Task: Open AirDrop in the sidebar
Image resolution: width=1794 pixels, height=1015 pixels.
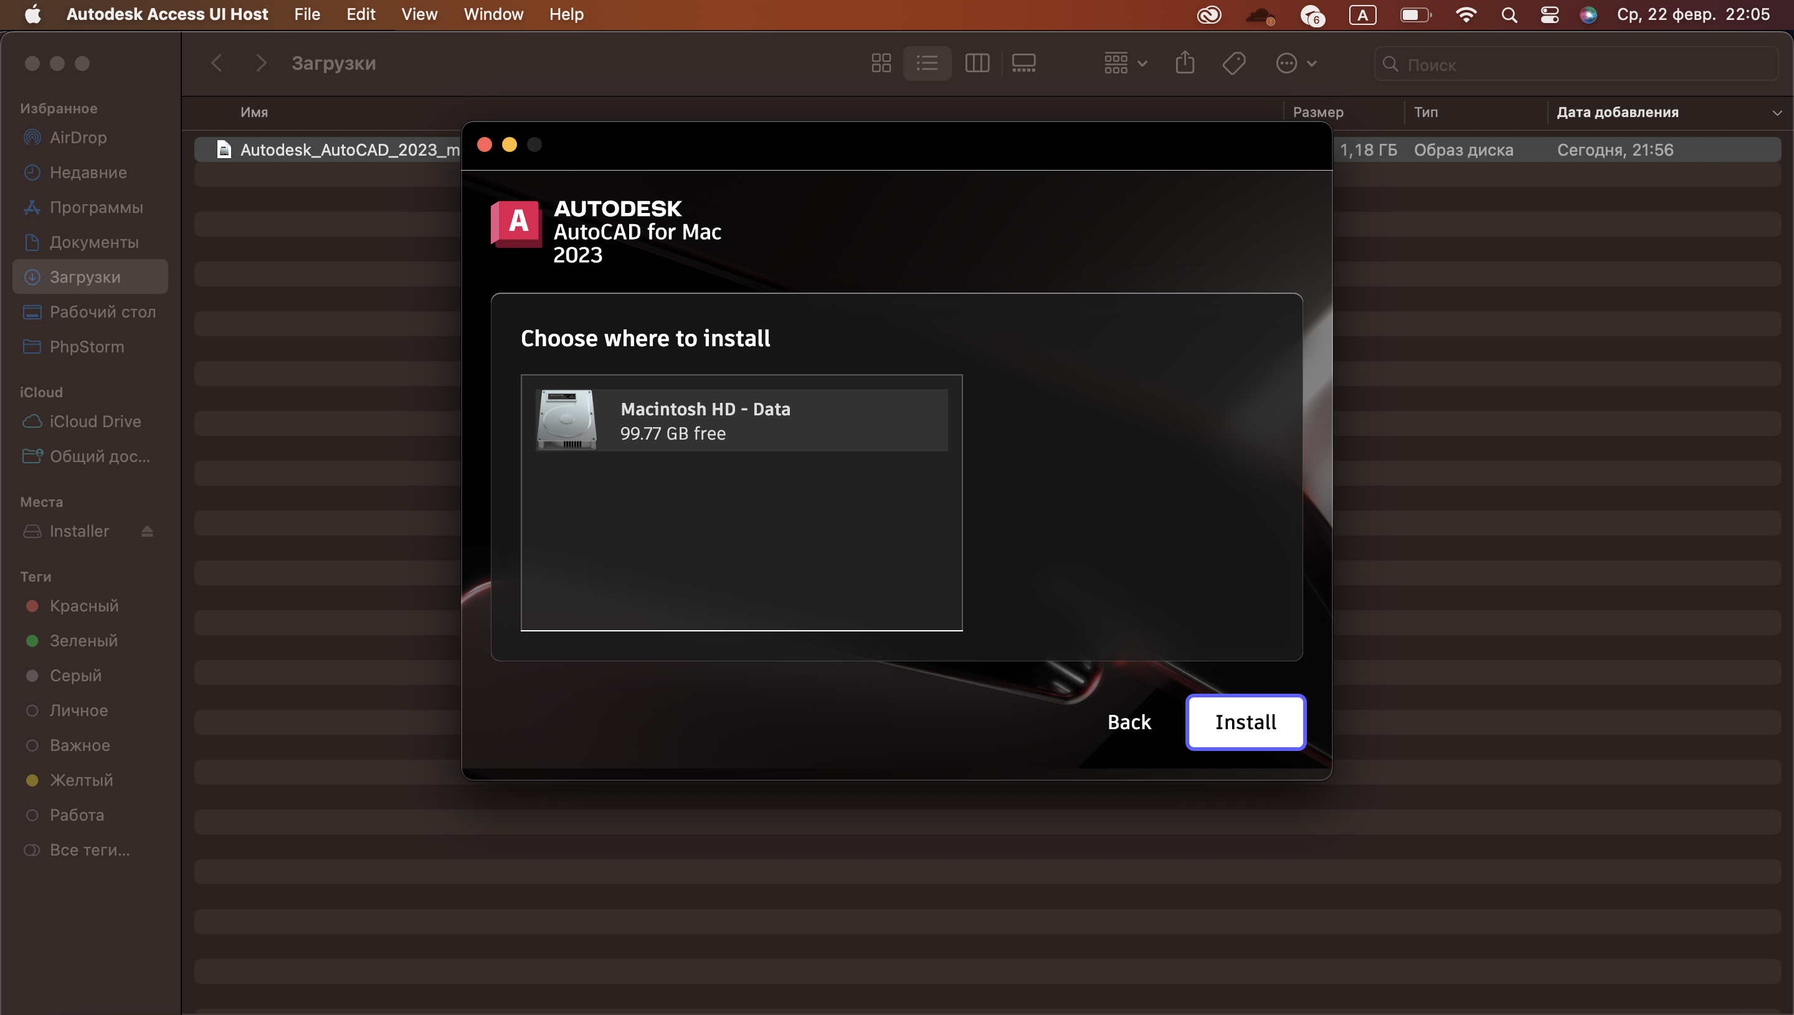Action: point(78,138)
